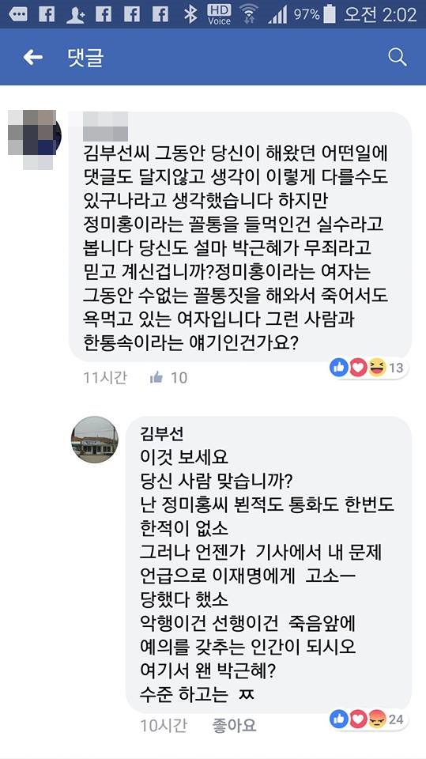Tap the HD Voice status icon
This screenshot has width=426, height=759.
pyautogui.click(x=219, y=14)
